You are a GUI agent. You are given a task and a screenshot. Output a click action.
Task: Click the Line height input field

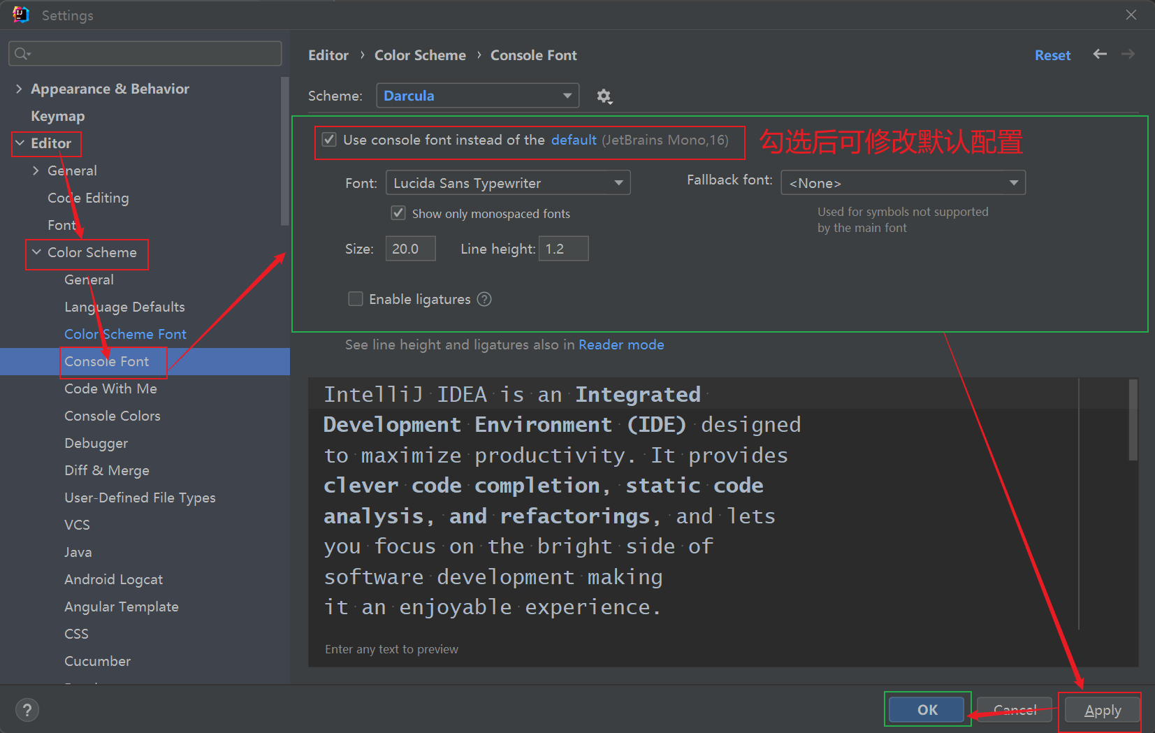point(564,249)
